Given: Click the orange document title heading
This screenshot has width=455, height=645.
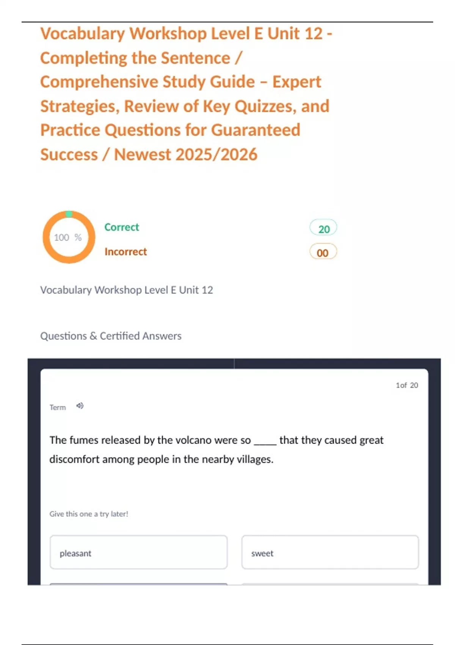Looking at the screenshot, I should [x=186, y=94].
